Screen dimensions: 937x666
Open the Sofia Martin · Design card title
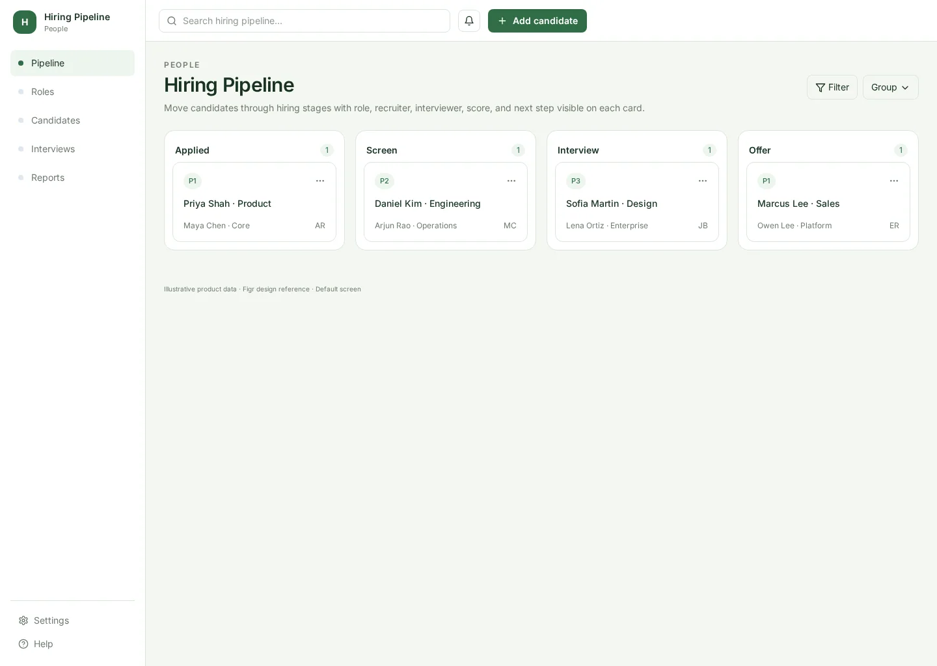pyautogui.click(x=612, y=204)
